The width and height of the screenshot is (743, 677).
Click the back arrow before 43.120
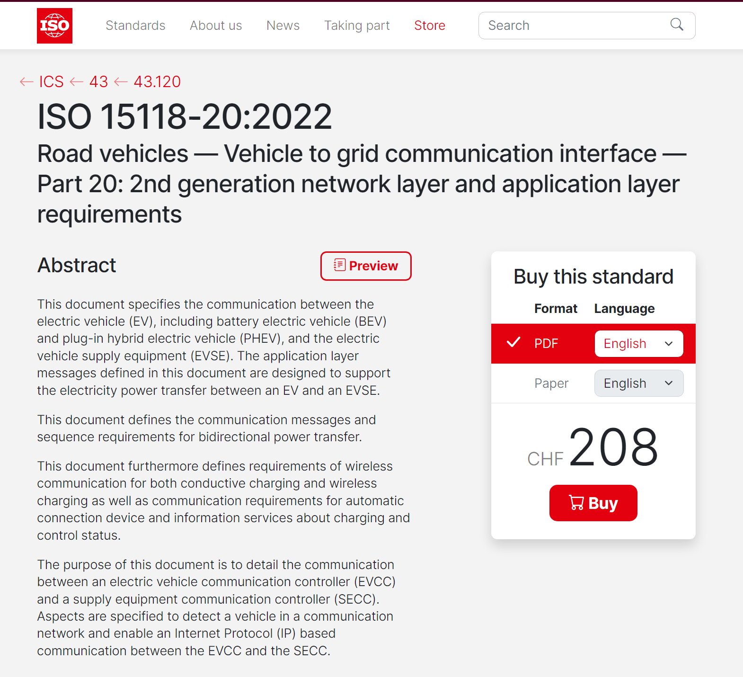pos(121,82)
